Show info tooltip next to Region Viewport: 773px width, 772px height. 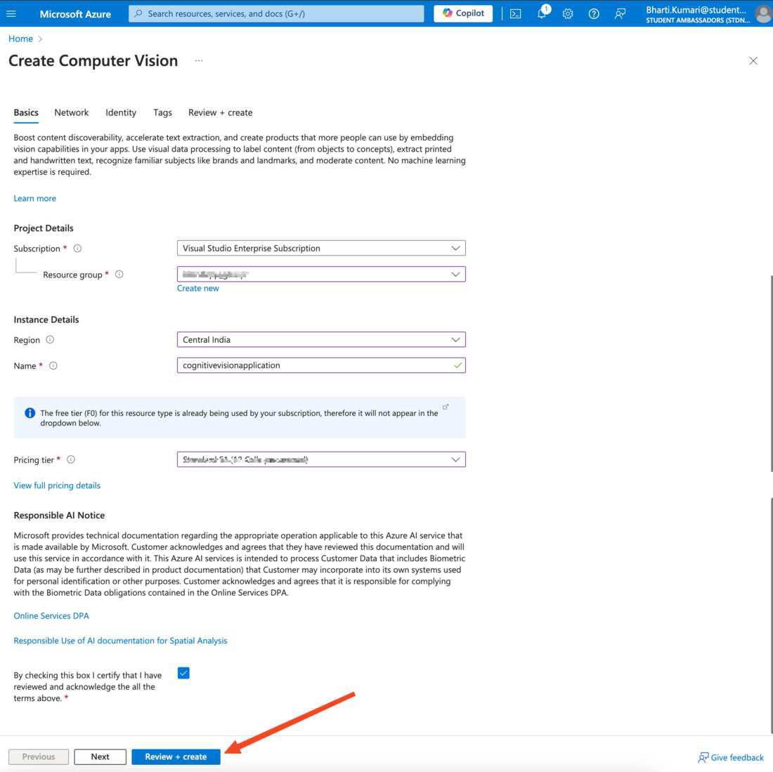coord(50,339)
